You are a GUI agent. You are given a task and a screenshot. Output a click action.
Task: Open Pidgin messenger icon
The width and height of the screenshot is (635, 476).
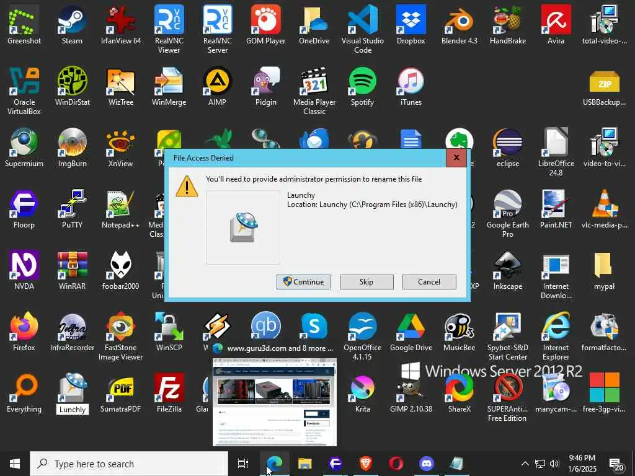click(x=265, y=86)
